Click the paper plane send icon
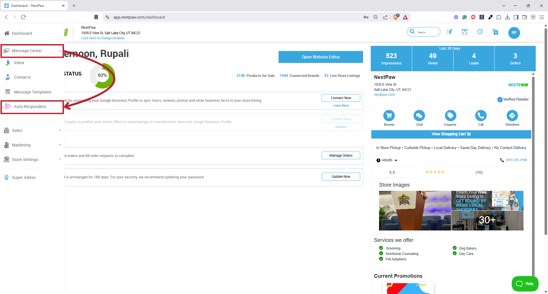548x294 pixels. 449,32
